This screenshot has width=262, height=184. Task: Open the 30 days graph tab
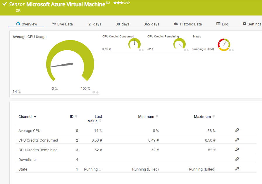pos(122,24)
